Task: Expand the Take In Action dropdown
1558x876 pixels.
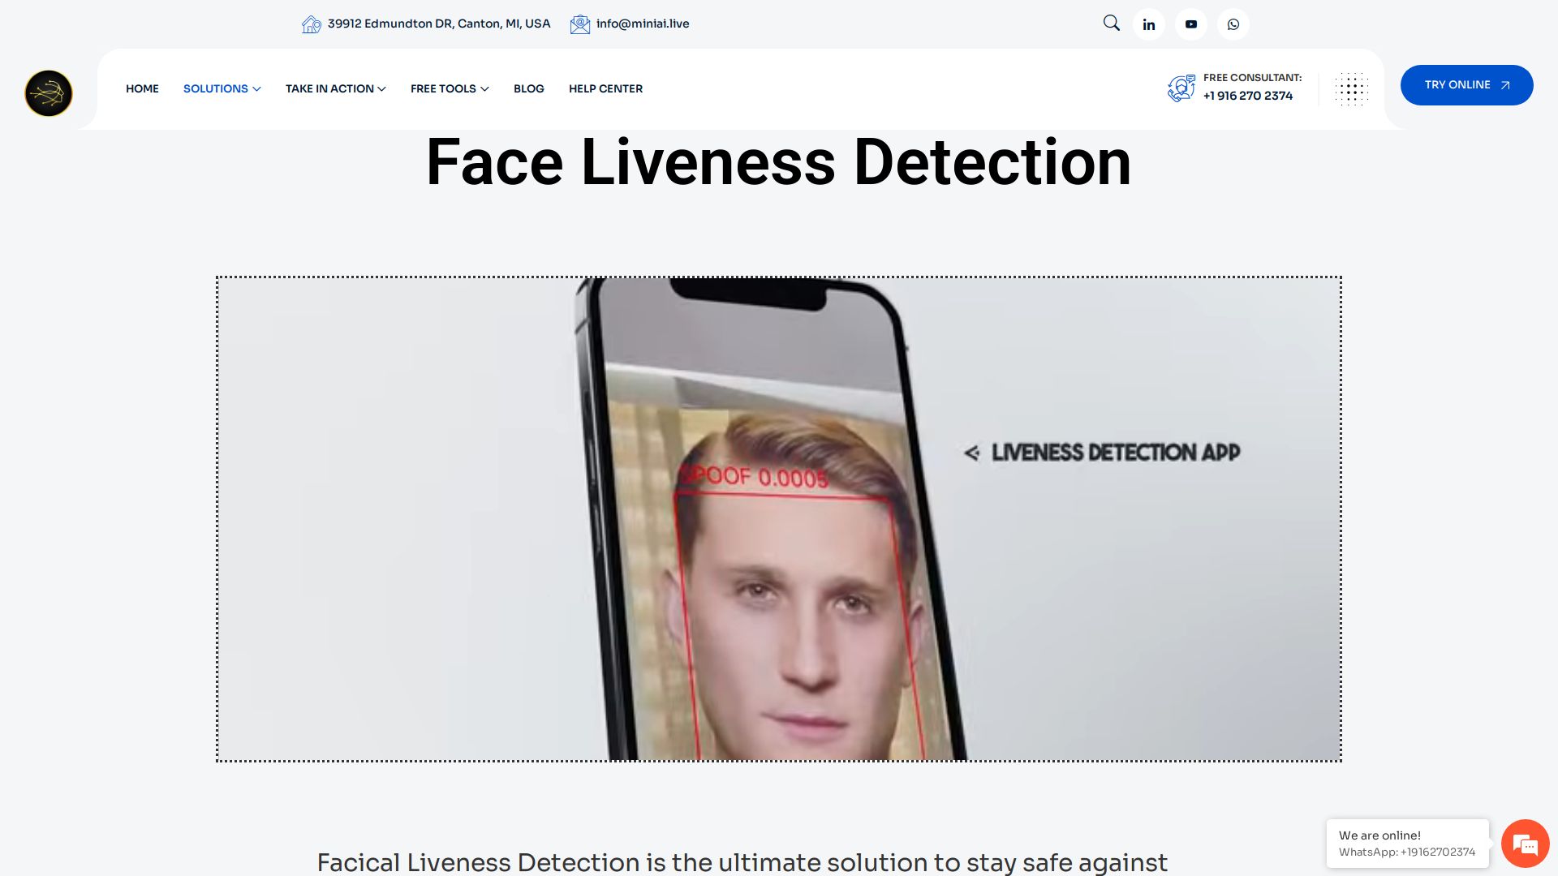Action: (335, 88)
